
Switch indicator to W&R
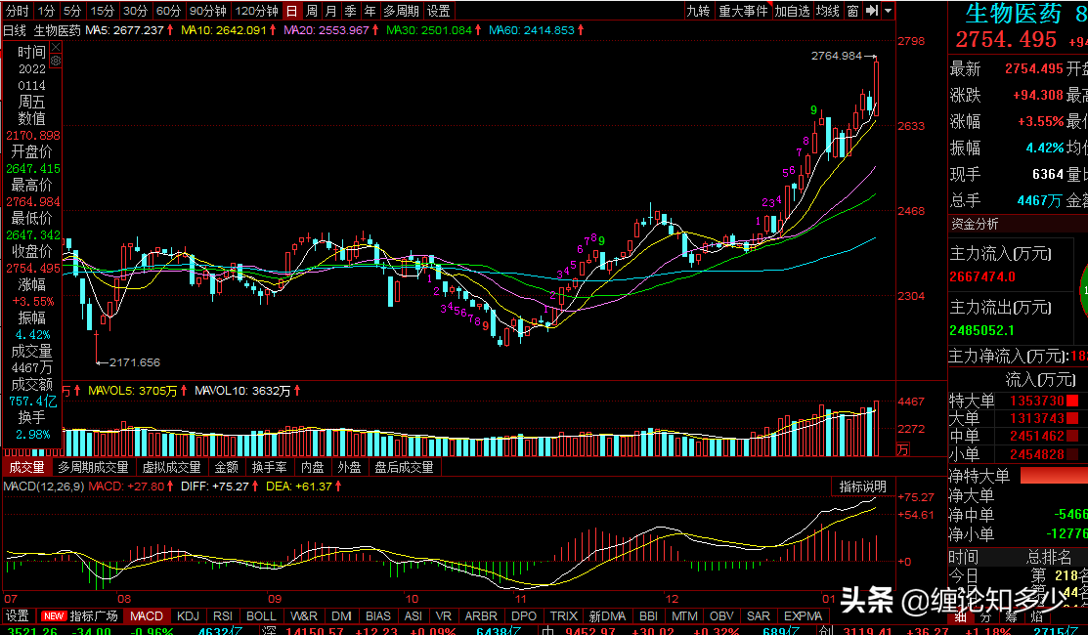tap(304, 615)
